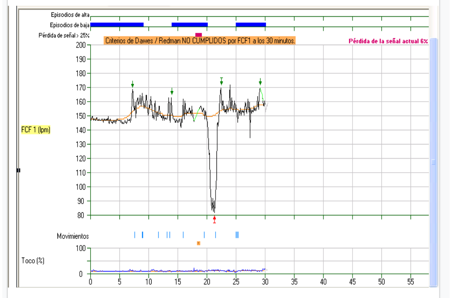Click the Movimientos row label
This screenshot has width=451, height=298.
(x=73, y=236)
